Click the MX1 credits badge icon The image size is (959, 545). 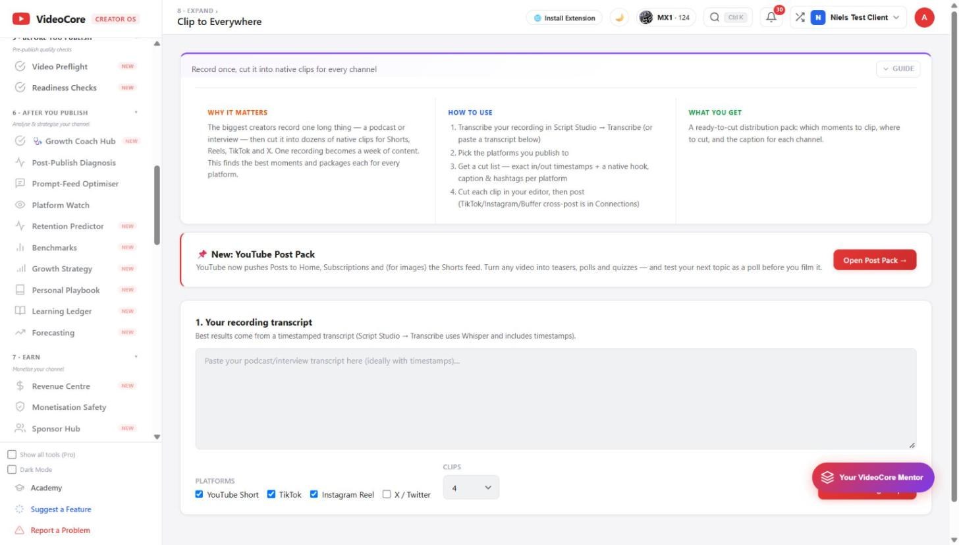646,18
